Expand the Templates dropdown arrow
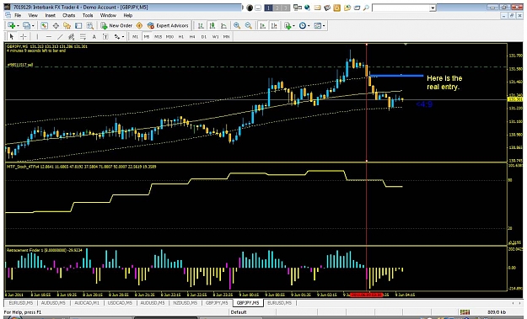The width and height of the screenshot is (527, 319). [x=324, y=26]
